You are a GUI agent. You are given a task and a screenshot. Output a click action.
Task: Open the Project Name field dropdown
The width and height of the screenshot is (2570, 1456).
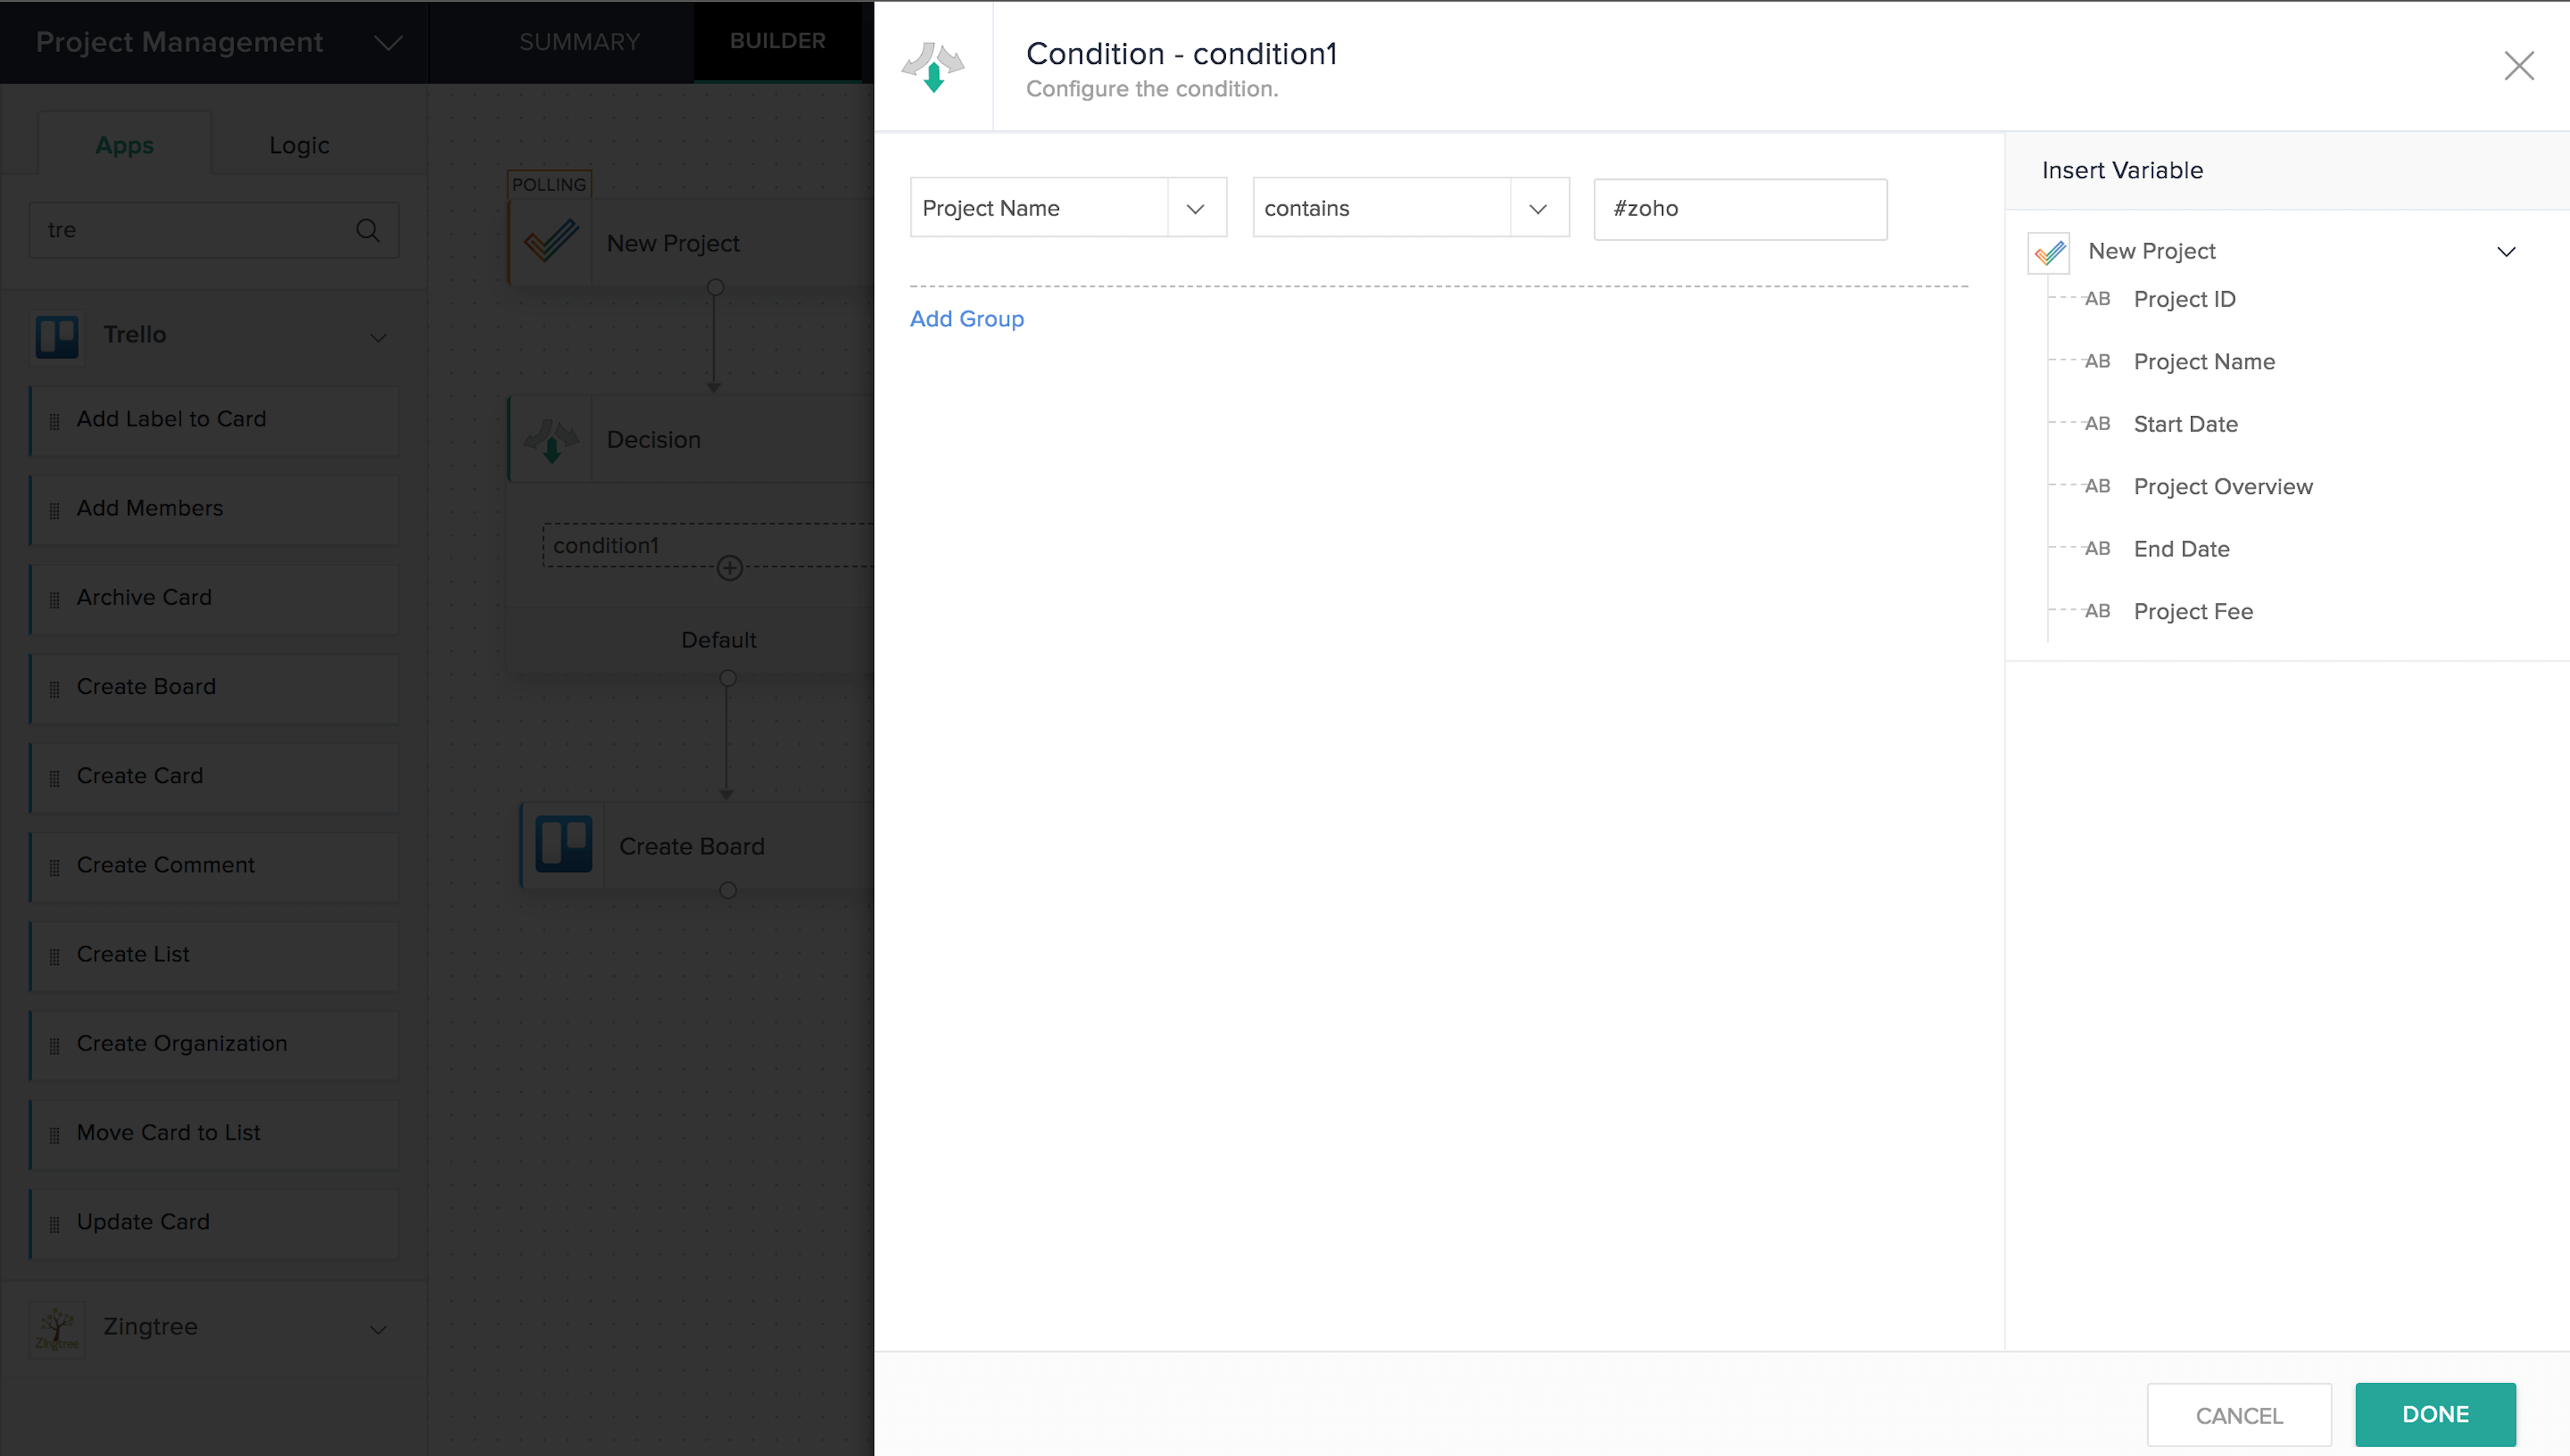[1195, 208]
